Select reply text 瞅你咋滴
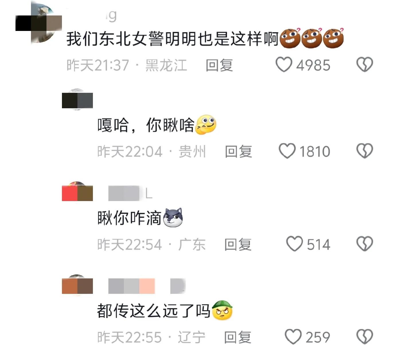This screenshot has height=350, width=394. [129, 218]
